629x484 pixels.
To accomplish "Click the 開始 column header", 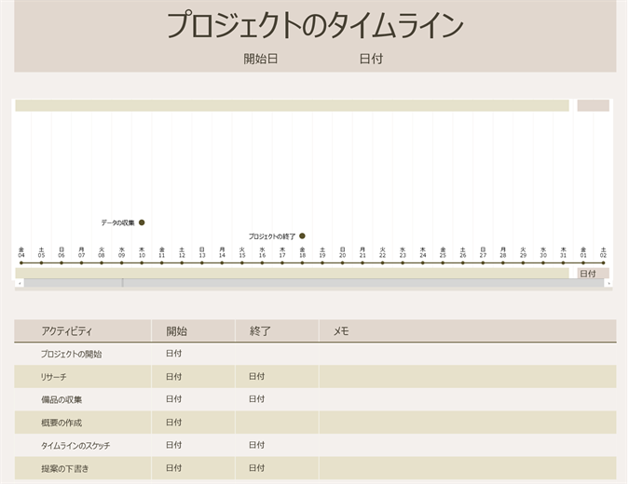I will pos(176,330).
